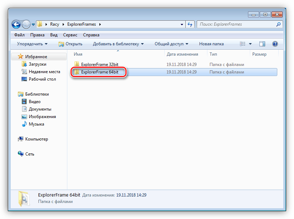The height and width of the screenshot is (219, 294).
Task: Click the Открыть toolbar button
Action: tap(71, 44)
